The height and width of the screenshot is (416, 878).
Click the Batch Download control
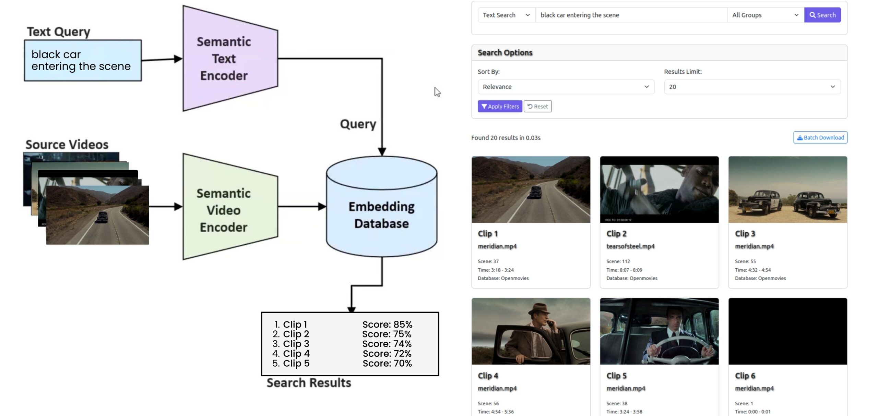click(x=820, y=137)
